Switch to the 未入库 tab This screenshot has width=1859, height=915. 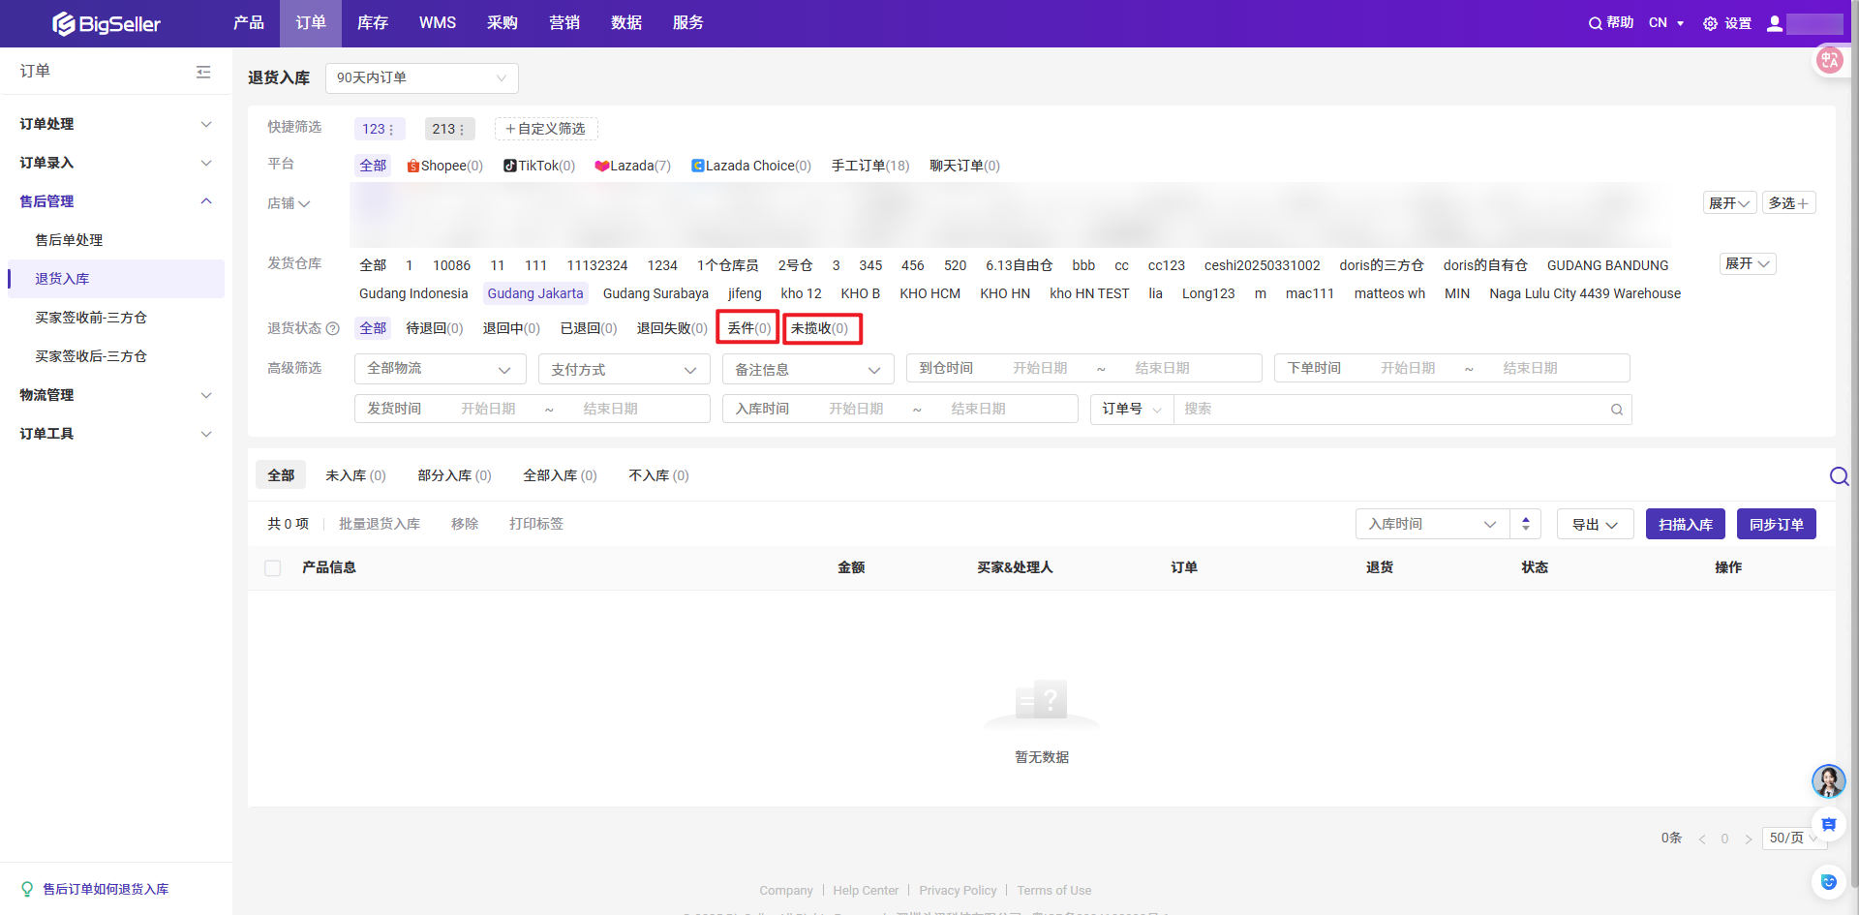tap(355, 475)
